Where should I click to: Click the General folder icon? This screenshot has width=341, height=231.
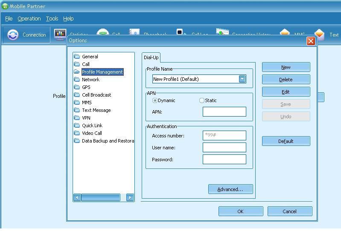[77, 57]
